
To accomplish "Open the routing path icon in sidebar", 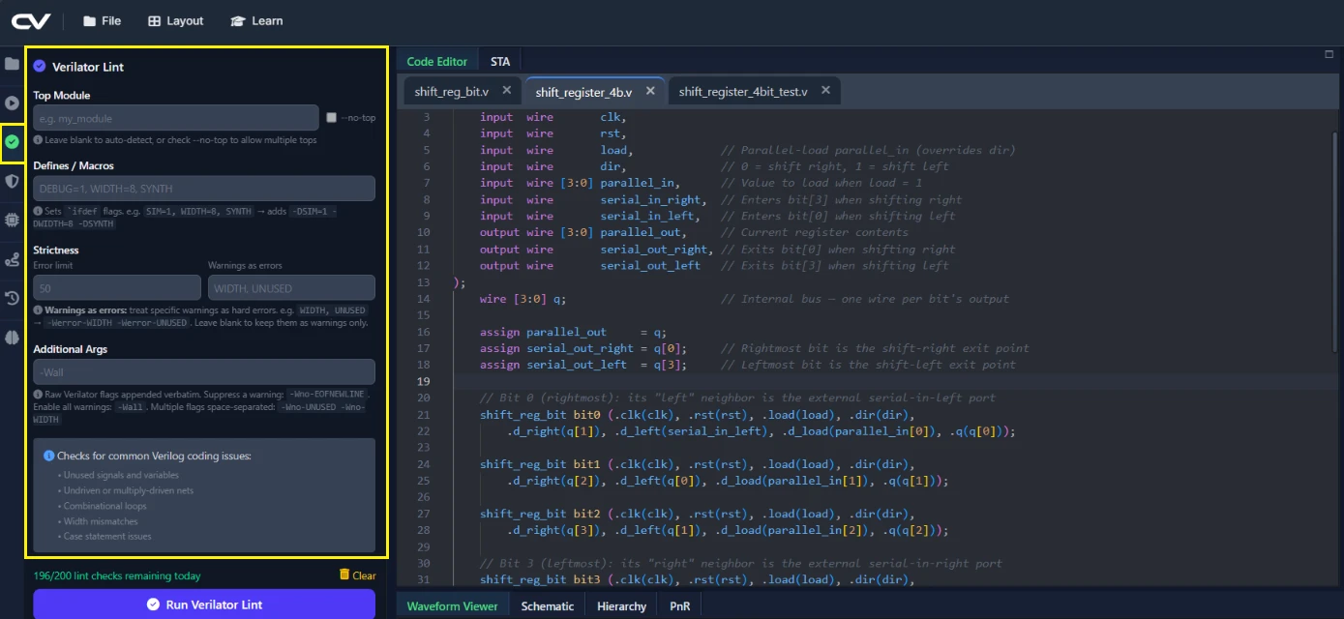I will 12,259.
